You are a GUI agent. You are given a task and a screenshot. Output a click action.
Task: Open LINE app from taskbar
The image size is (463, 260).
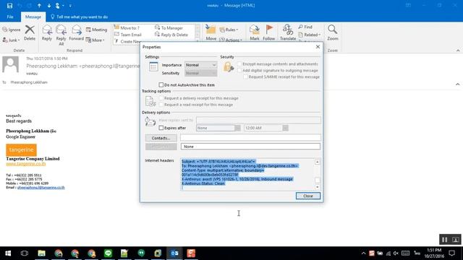tap(108, 253)
